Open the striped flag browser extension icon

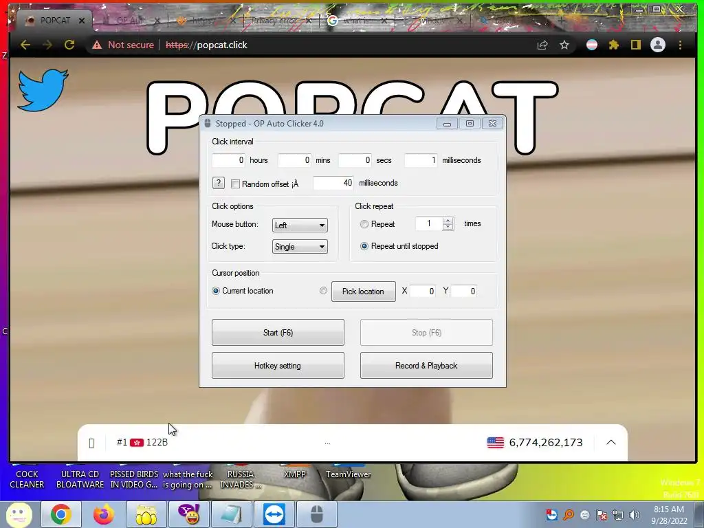[x=592, y=45]
